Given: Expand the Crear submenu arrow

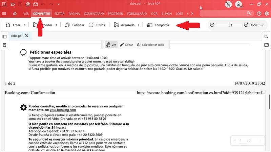Looking at the screenshot, I should pyautogui.click(x=24, y=25).
